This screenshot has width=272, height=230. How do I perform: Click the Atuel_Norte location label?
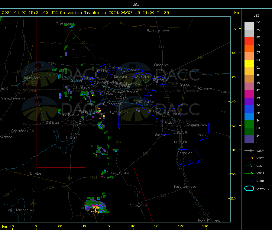pyautogui.click(x=144, y=102)
